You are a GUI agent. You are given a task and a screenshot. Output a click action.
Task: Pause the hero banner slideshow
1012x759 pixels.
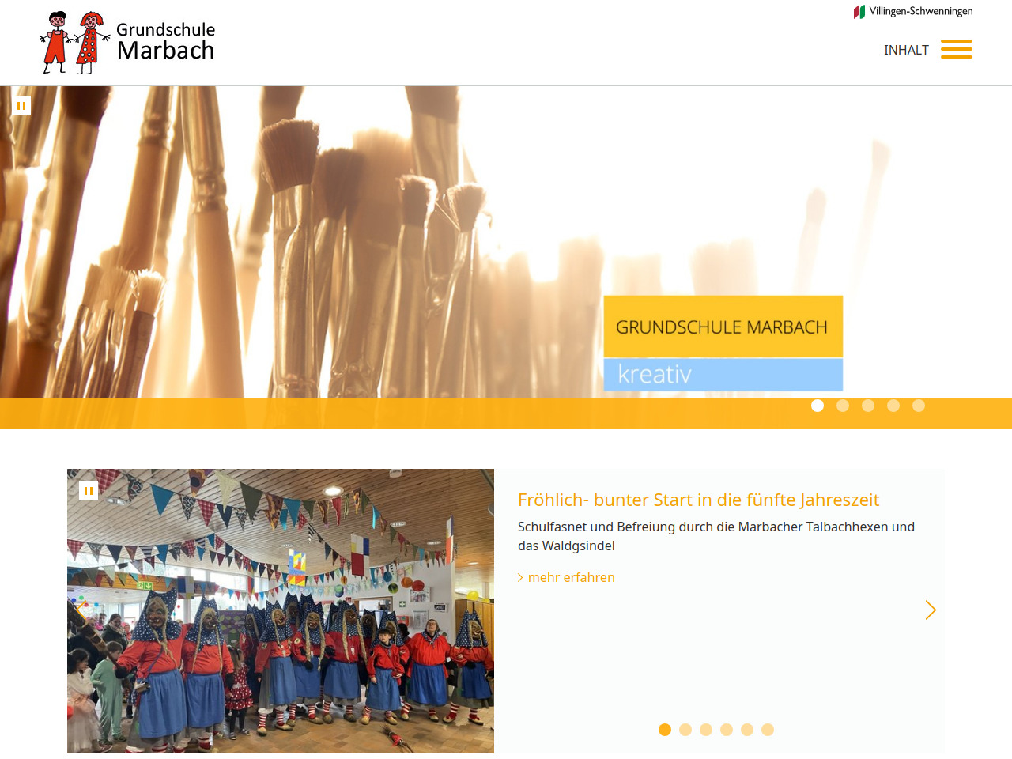(21, 106)
